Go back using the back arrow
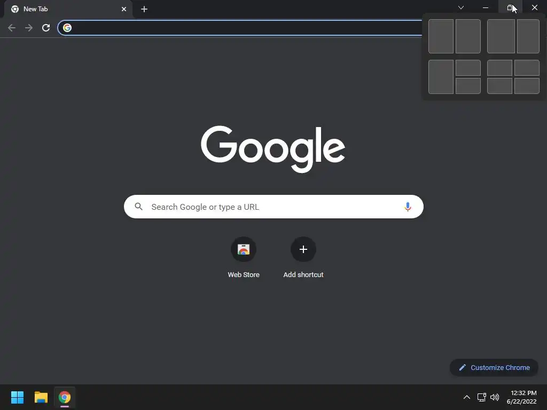 [12, 28]
